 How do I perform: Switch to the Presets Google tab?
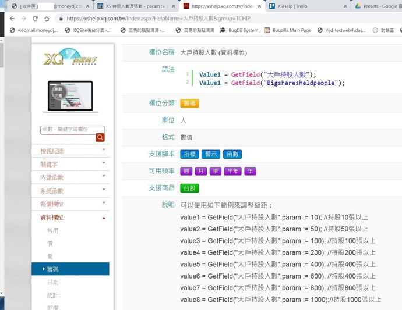[376, 6]
